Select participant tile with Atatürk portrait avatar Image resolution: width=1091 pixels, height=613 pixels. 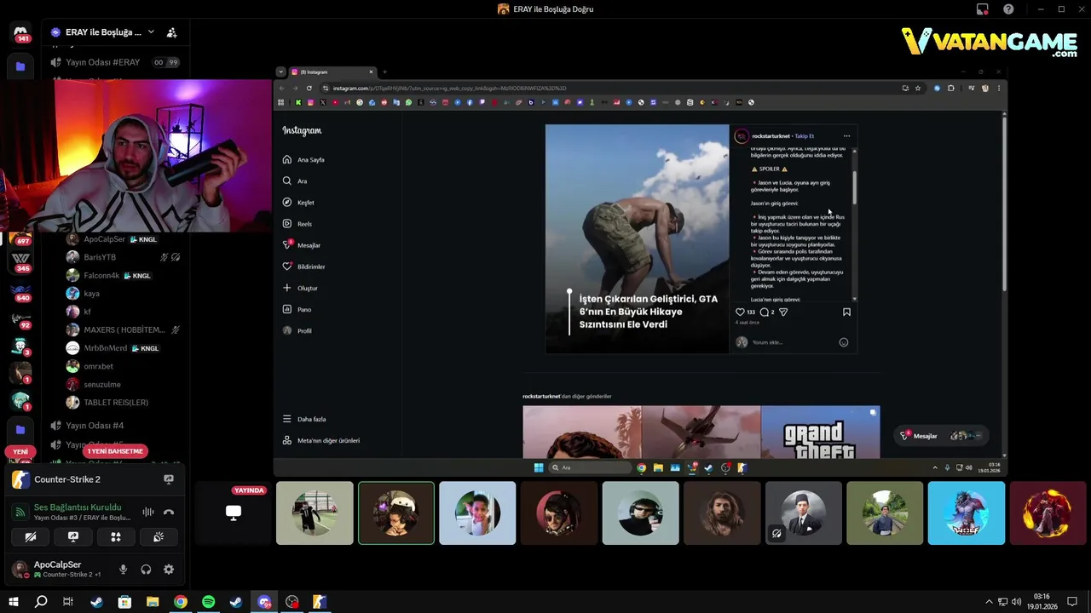pyautogui.click(x=804, y=513)
